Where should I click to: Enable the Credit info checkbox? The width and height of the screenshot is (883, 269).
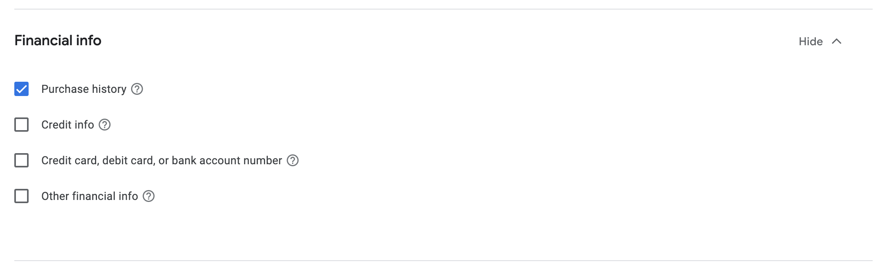point(21,125)
